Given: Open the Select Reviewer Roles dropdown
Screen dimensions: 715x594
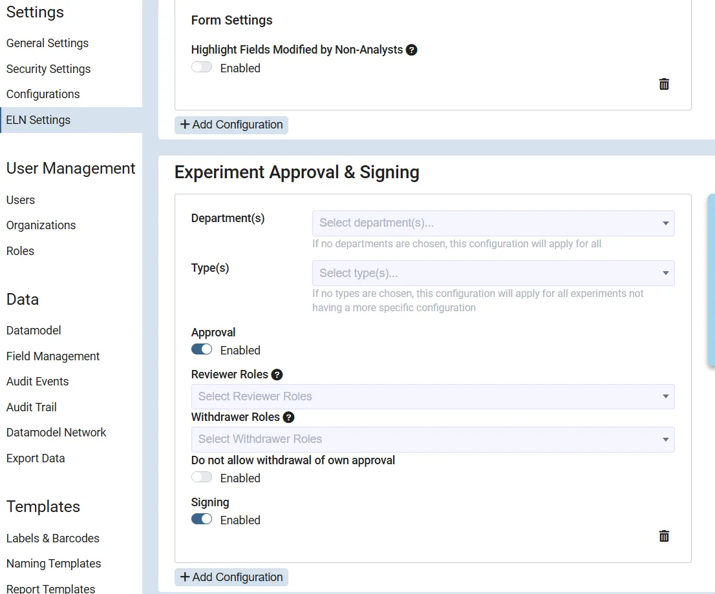Looking at the screenshot, I should (432, 396).
